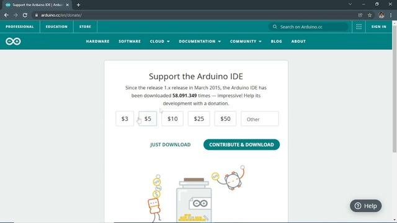Click the donation jar illustration
The height and width of the screenshot is (223, 397).
pos(194,199)
